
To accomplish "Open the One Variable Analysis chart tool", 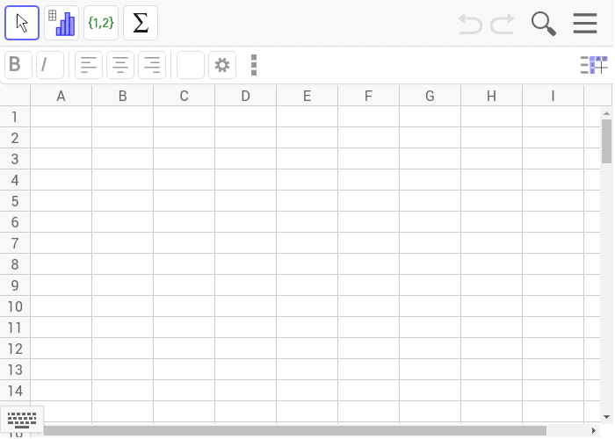I will click(61, 23).
